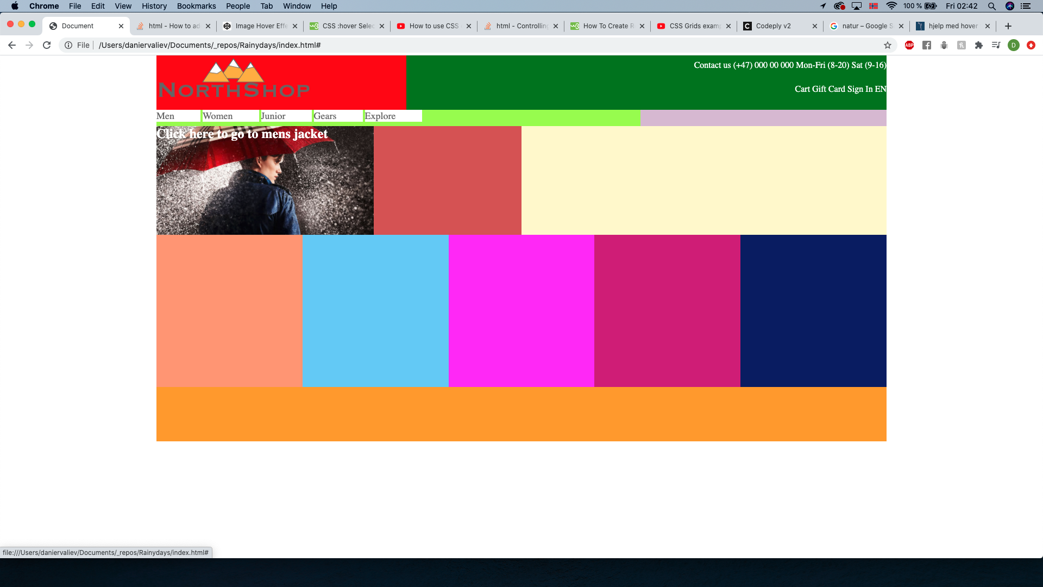
Task: Open the AirPlay display menu icon
Action: click(857, 6)
